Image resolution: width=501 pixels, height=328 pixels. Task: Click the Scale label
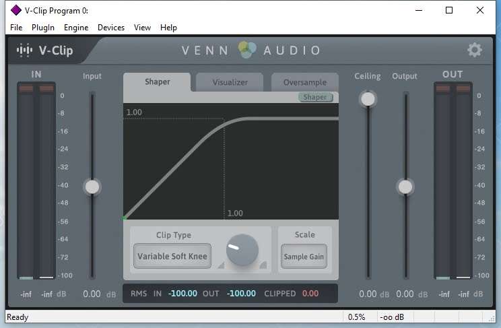[x=305, y=234]
